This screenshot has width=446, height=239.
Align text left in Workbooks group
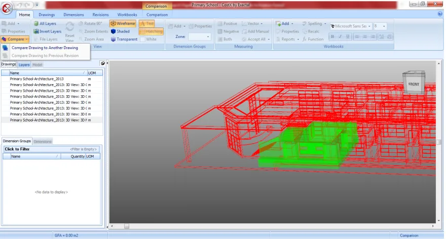[357, 36]
